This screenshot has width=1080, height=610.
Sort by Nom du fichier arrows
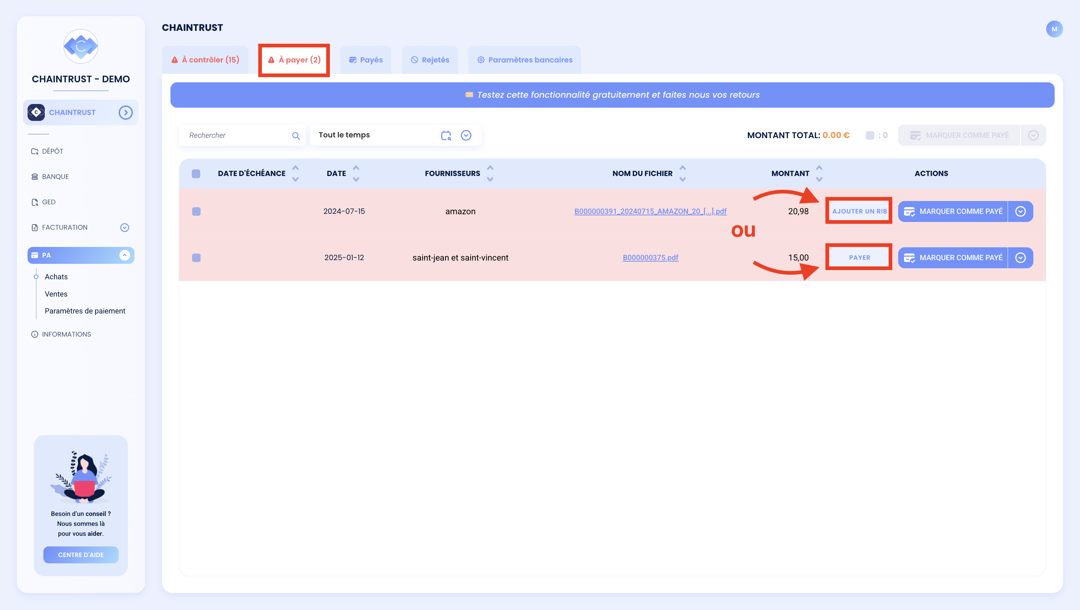pos(683,173)
